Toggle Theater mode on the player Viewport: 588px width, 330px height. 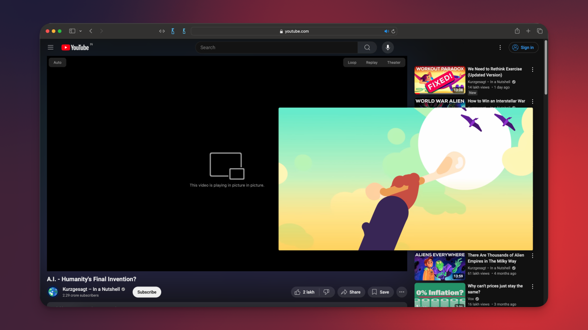tap(394, 63)
